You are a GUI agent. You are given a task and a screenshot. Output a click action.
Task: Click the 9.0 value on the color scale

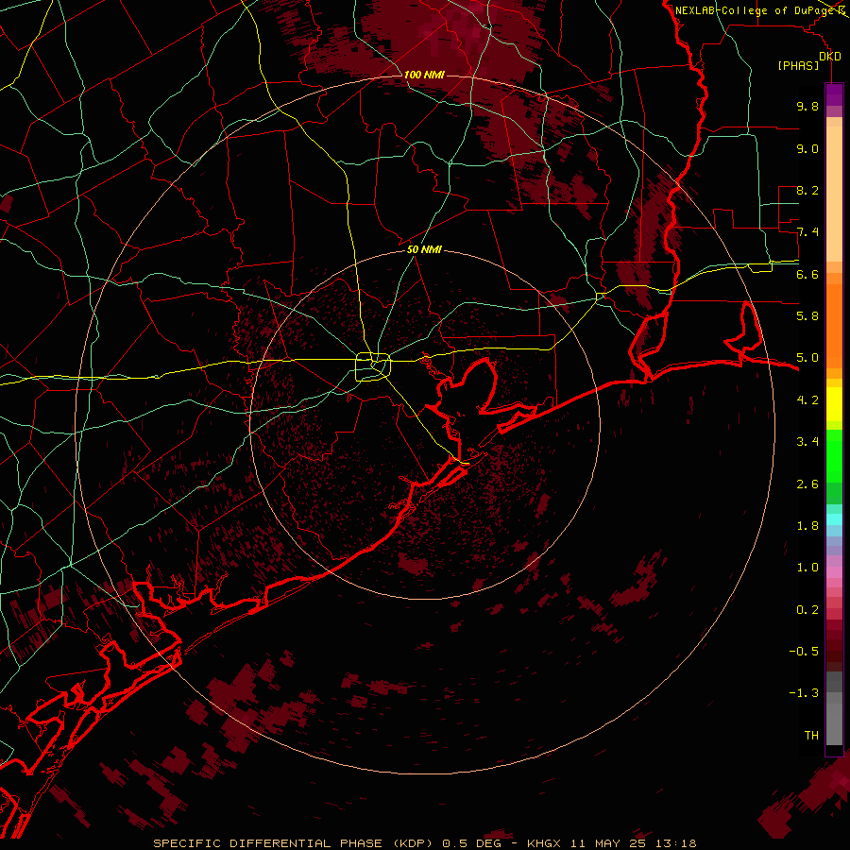807,148
